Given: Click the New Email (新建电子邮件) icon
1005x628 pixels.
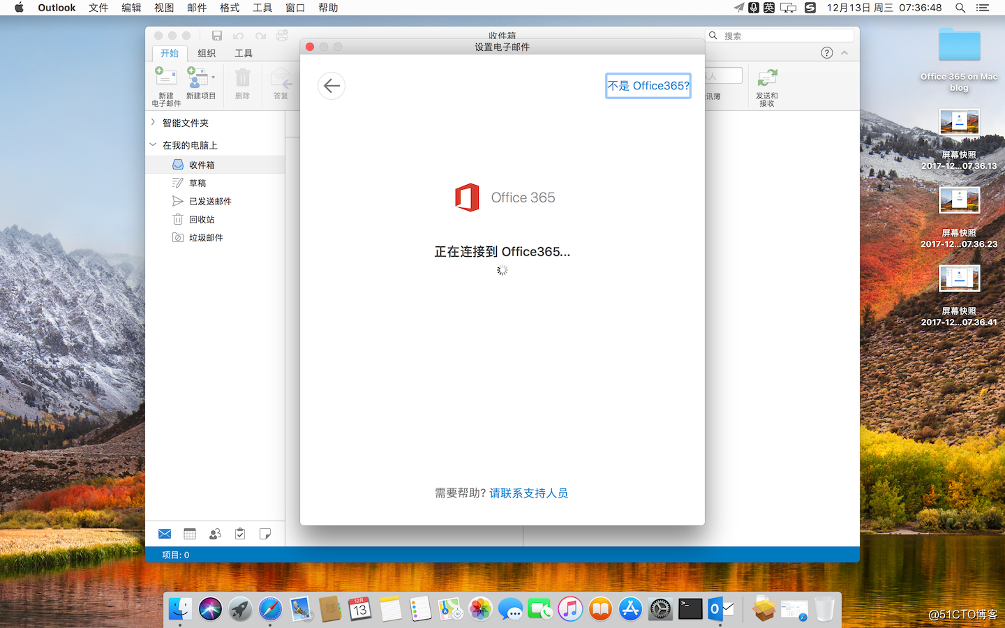Looking at the screenshot, I should [x=166, y=77].
